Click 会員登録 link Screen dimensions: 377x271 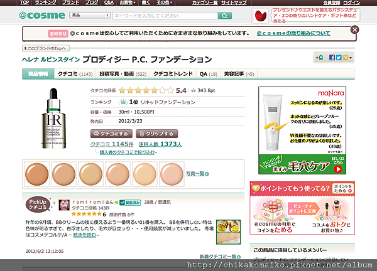[332, 3]
